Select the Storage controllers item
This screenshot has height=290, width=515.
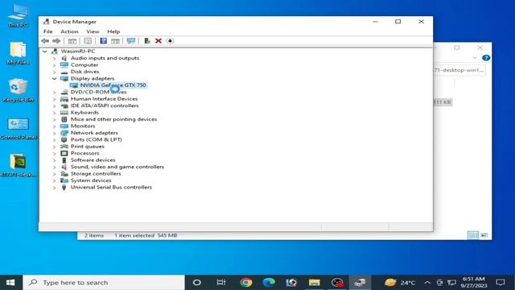(x=96, y=174)
